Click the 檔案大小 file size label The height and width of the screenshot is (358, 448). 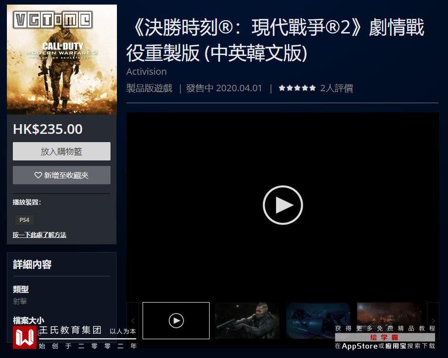[x=28, y=320]
